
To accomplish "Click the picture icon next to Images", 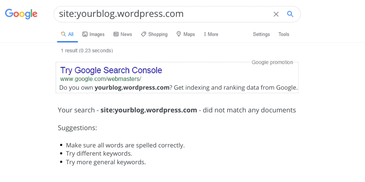I will 85,34.
